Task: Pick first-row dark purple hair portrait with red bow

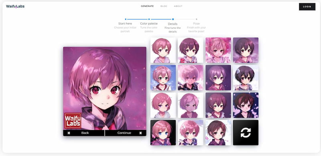Action: tap(190, 50)
